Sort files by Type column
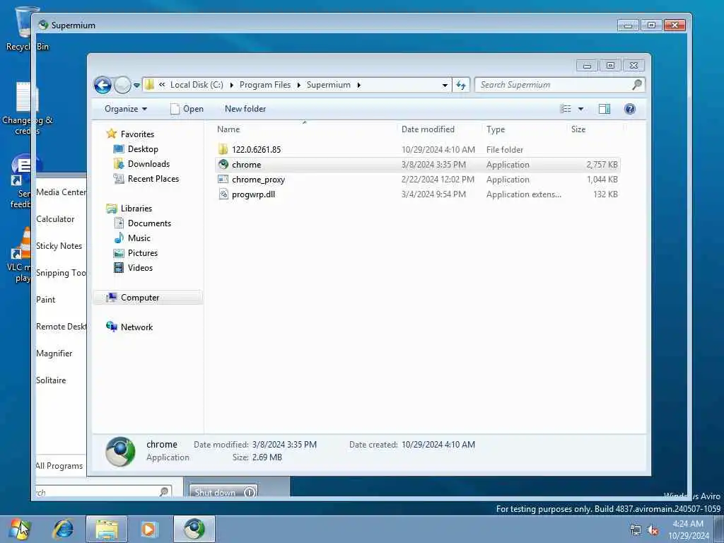 coord(524,129)
